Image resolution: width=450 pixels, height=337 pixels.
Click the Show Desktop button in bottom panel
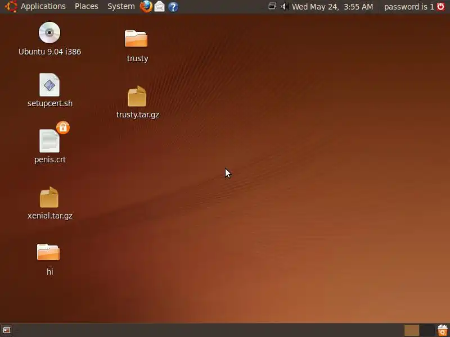coord(7,330)
